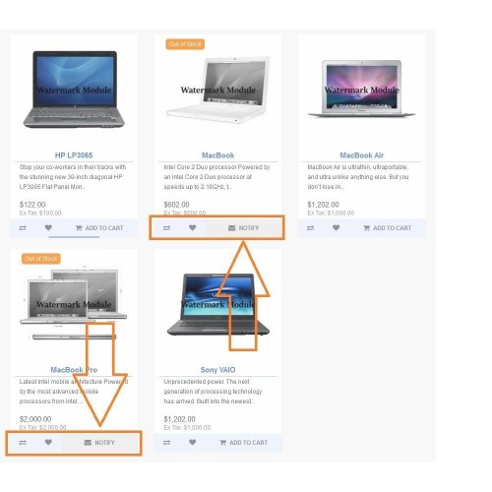Click Notify button for MacBook

coord(243,228)
